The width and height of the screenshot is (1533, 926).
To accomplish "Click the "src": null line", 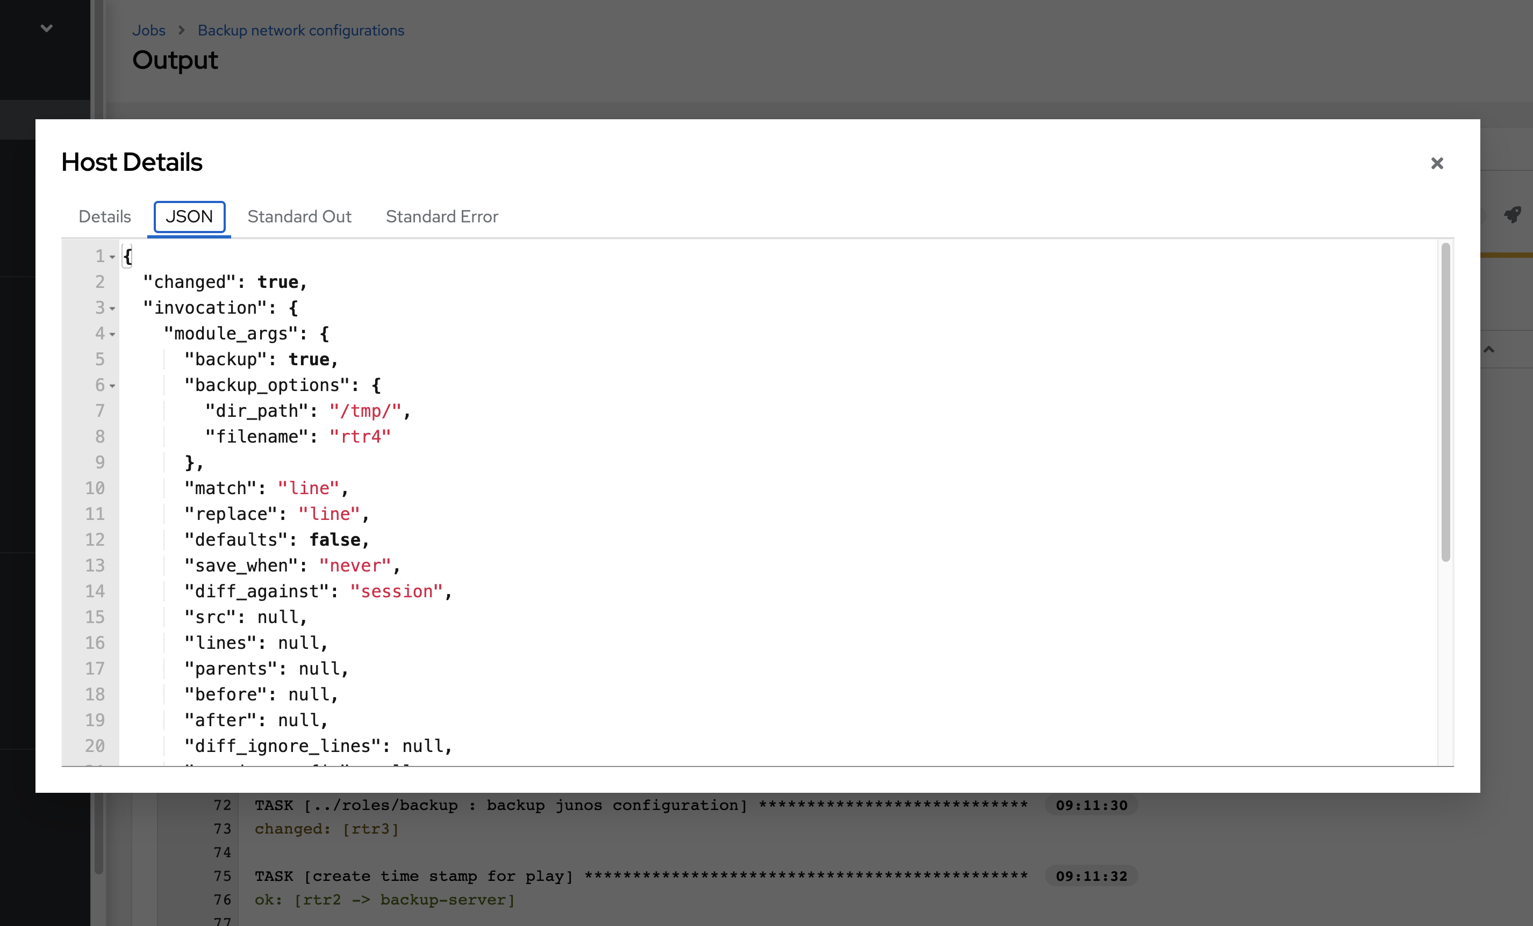I will 246,617.
